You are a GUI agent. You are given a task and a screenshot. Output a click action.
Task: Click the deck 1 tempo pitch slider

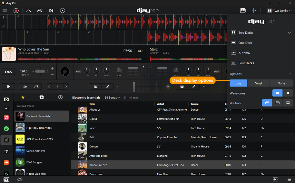40,71
